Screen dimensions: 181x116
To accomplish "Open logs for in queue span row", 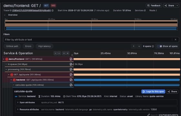I will (71, 64).
